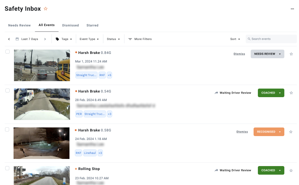This screenshot has width=299, height=185.
Task: Click Last 7 Days date range
Action: point(30,39)
